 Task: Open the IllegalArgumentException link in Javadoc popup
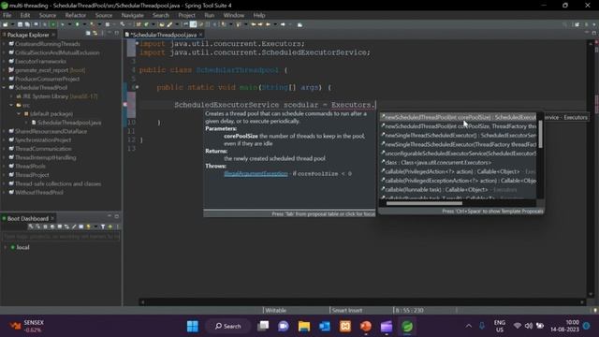coord(256,173)
